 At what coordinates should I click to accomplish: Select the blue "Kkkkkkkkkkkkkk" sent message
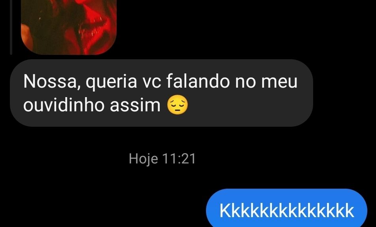(x=287, y=209)
